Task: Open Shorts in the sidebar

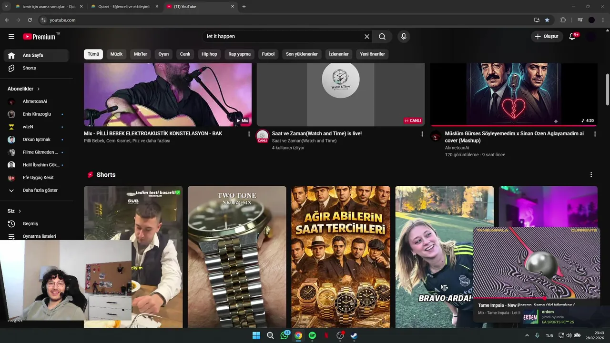Action: 37,68
